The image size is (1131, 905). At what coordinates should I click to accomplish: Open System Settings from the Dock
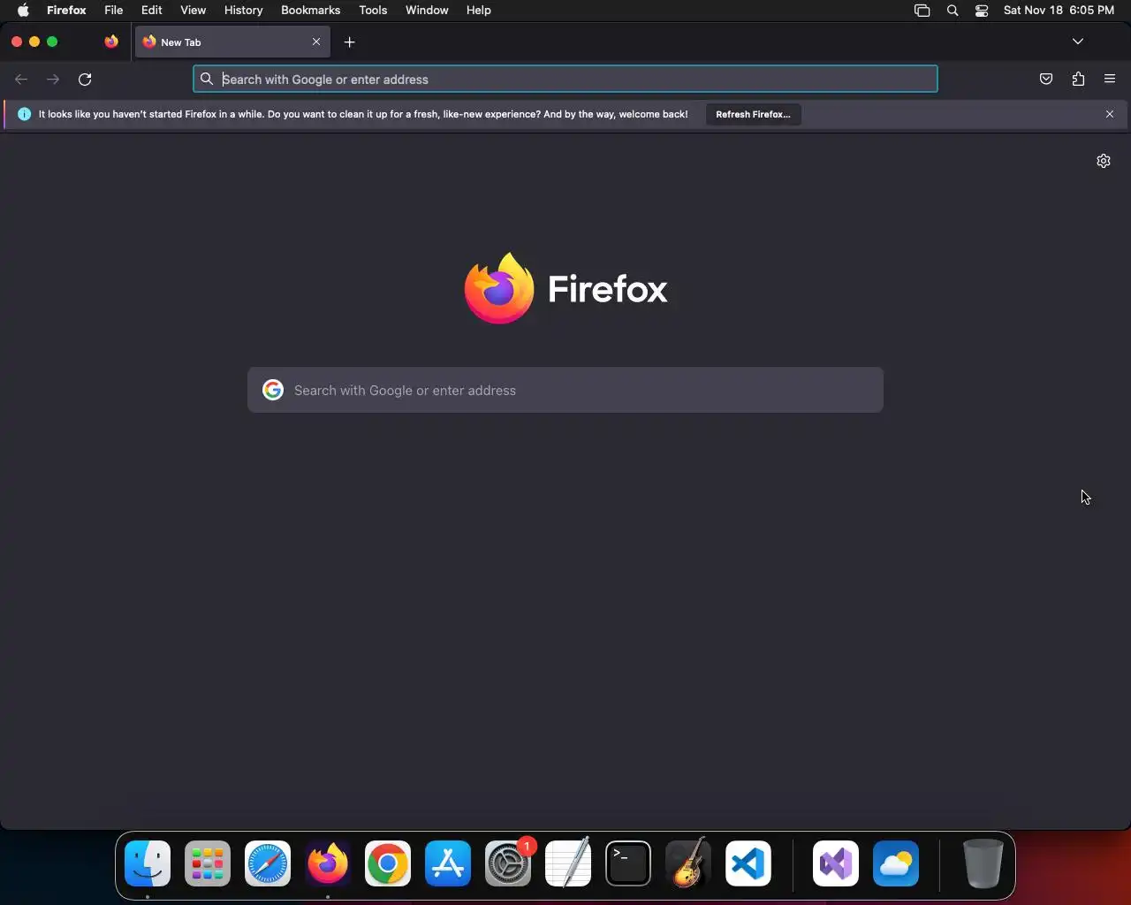(508, 863)
